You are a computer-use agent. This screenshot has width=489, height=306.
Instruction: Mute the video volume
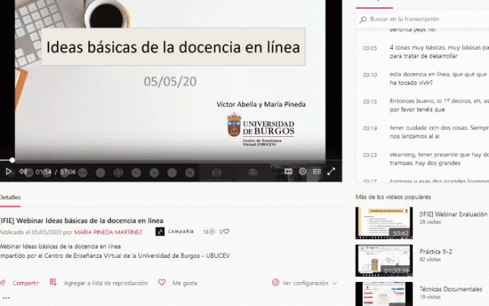[x=23, y=171]
